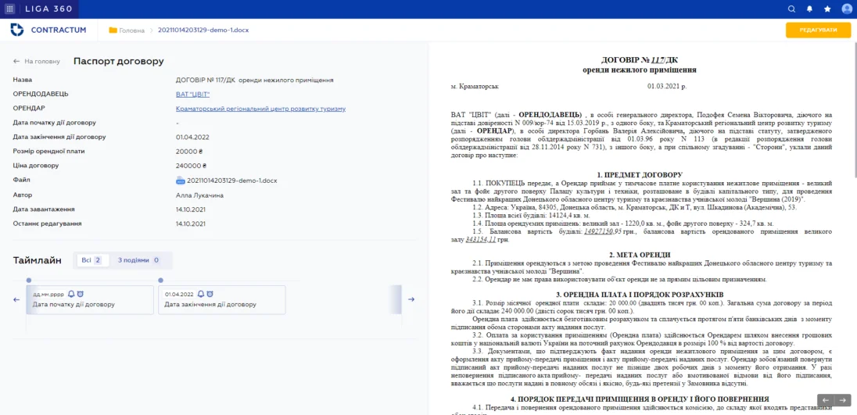
Task: Click the 01.04.2022 date field on timeline card
Action: pyautogui.click(x=179, y=294)
